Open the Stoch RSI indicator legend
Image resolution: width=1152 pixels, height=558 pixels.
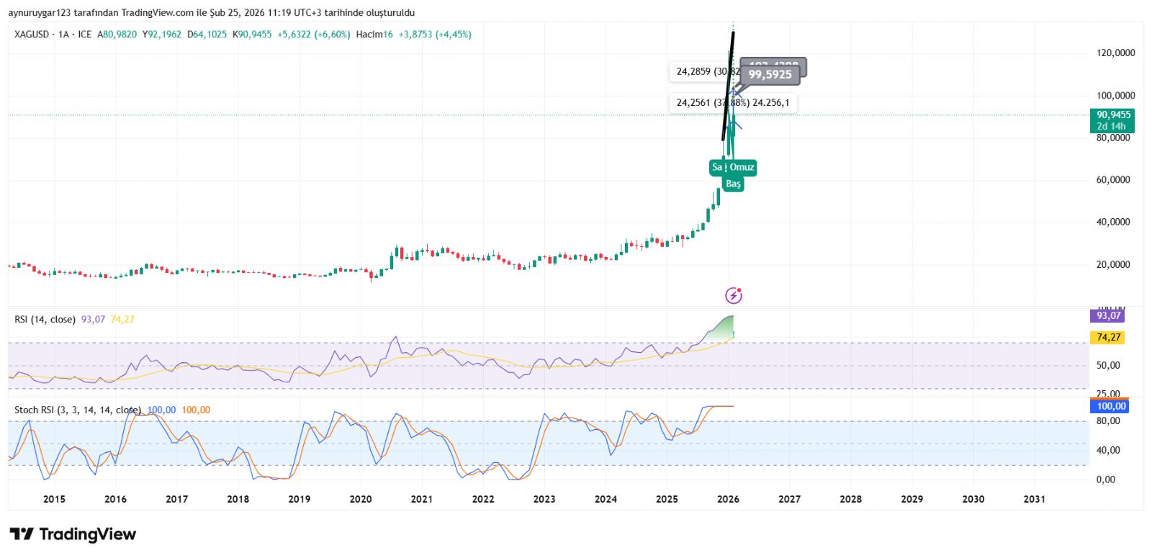(x=77, y=410)
